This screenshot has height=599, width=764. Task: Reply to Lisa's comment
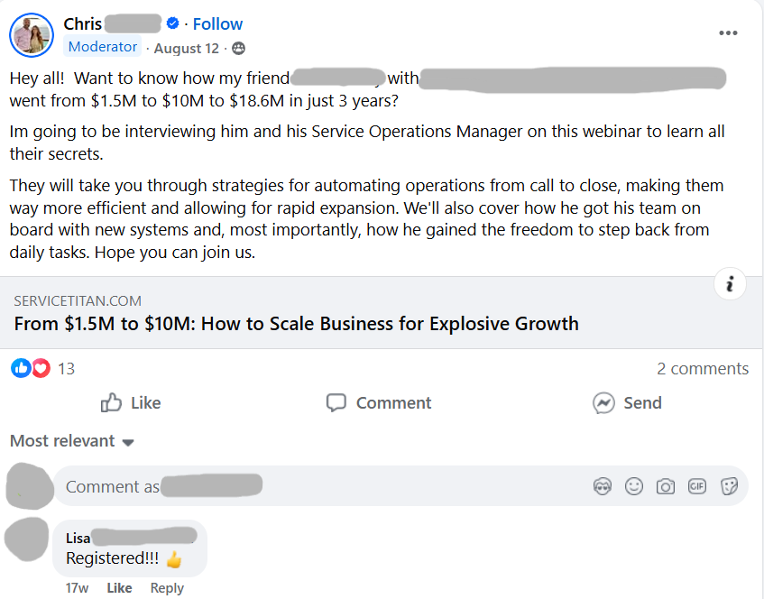167,588
